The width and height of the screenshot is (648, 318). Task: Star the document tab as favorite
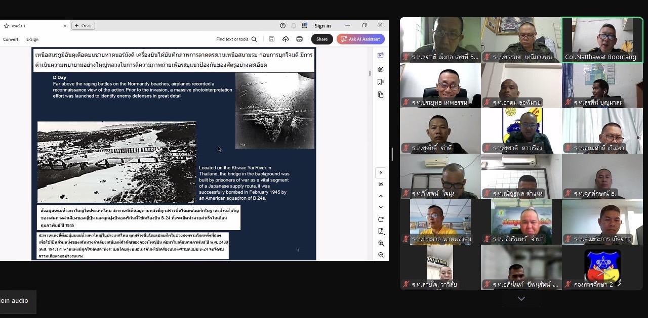click(6, 26)
